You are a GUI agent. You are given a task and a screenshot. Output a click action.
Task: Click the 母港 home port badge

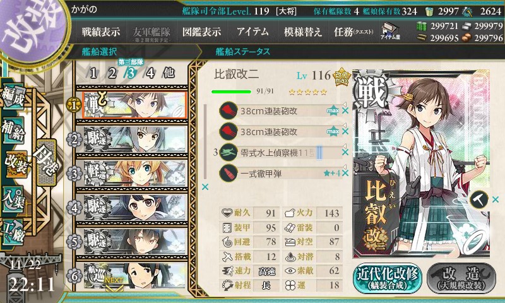click(x=47, y=162)
